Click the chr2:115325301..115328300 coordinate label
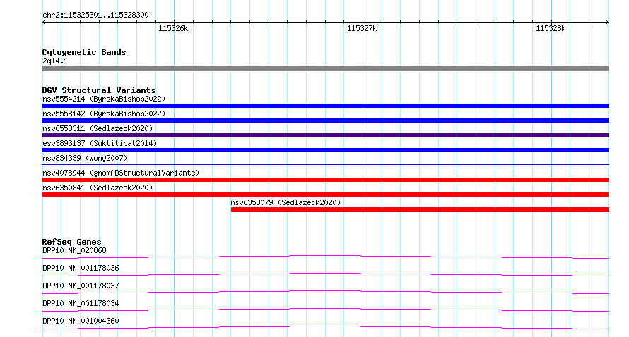This screenshot has height=337, width=629. (95, 15)
